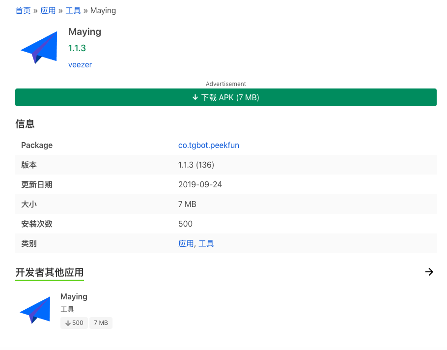Click the green version 1.1.3 text
The height and width of the screenshot is (350, 447).
click(x=77, y=48)
